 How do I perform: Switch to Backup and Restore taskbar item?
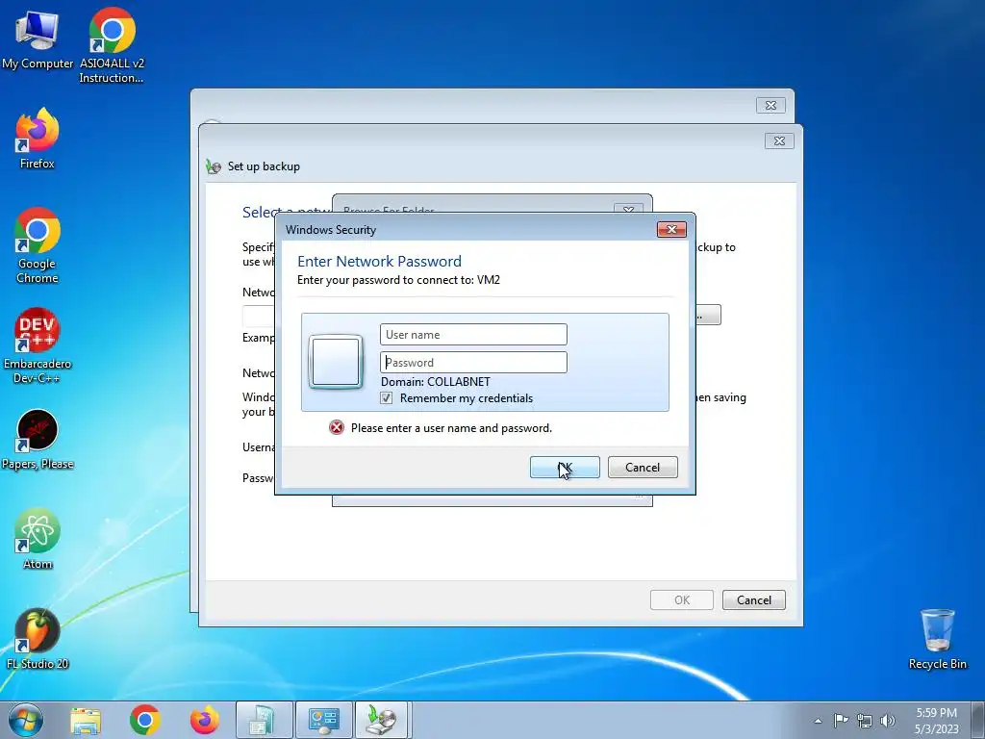tap(383, 720)
